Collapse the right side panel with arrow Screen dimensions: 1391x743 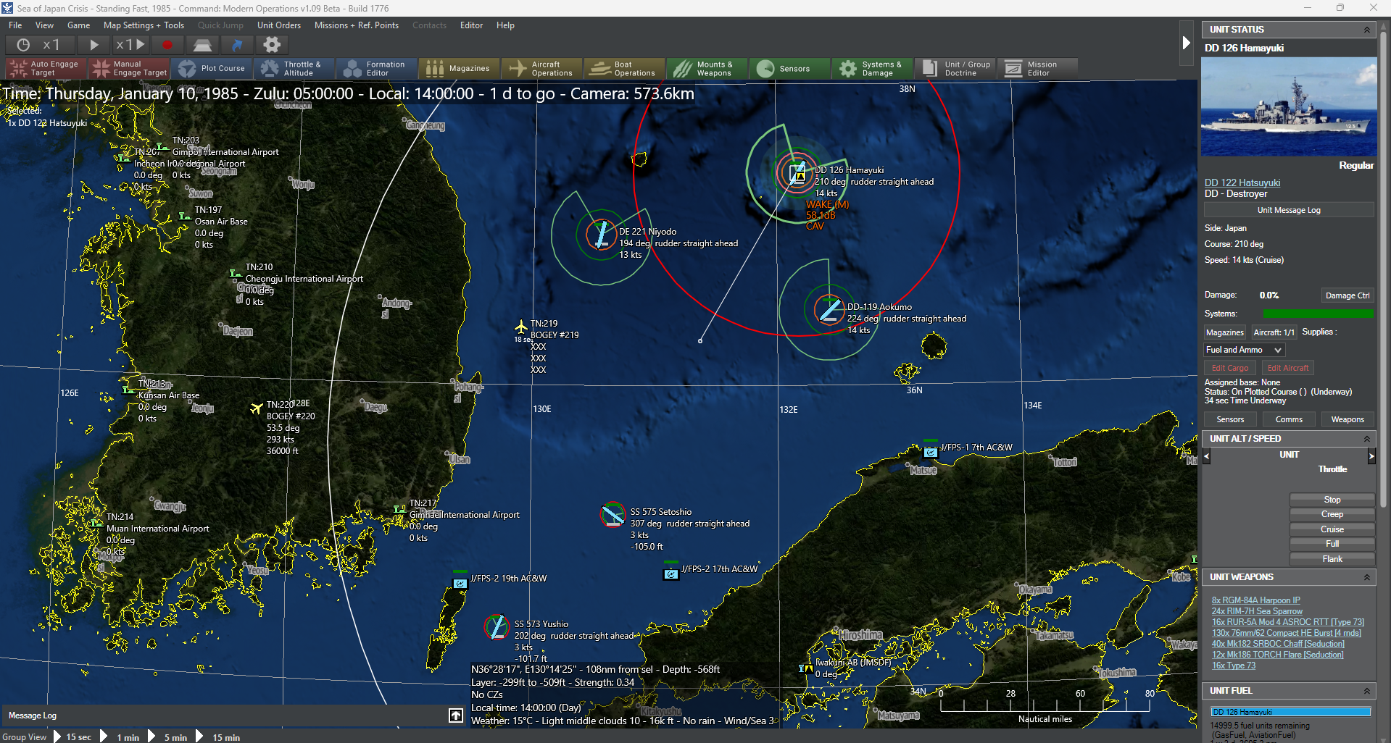click(1187, 43)
